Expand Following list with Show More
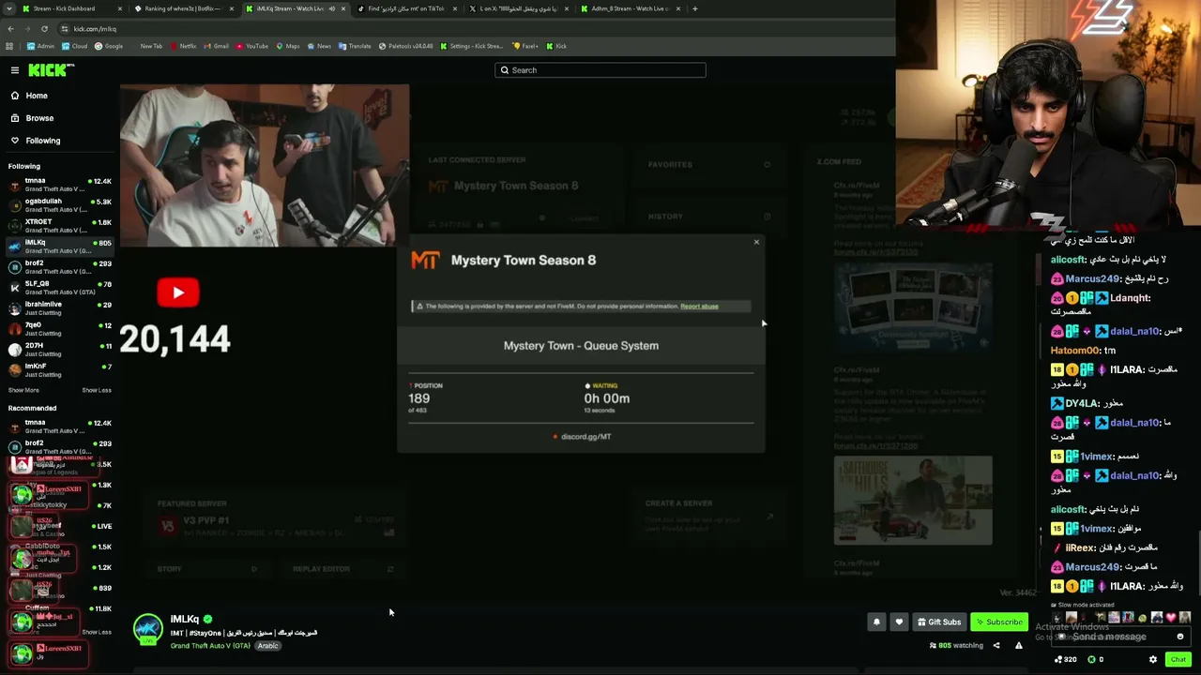 [x=24, y=390]
